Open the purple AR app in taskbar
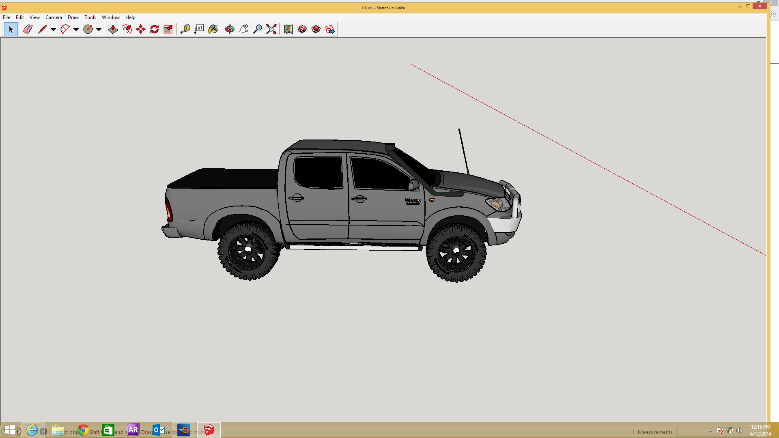 click(133, 430)
